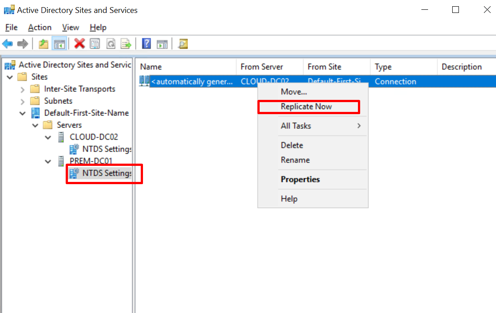The image size is (496, 313).
Task: Click NTDS Settings icon under CLOUD-DC02
Action: coord(74,149)
